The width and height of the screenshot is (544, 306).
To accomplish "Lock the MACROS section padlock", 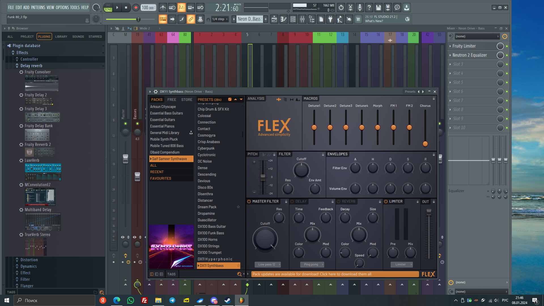I will 433,99.
